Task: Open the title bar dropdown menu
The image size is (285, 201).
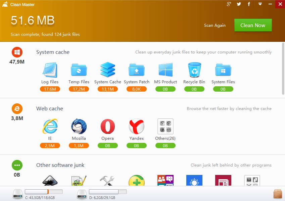Action: [x=260, y=4]
